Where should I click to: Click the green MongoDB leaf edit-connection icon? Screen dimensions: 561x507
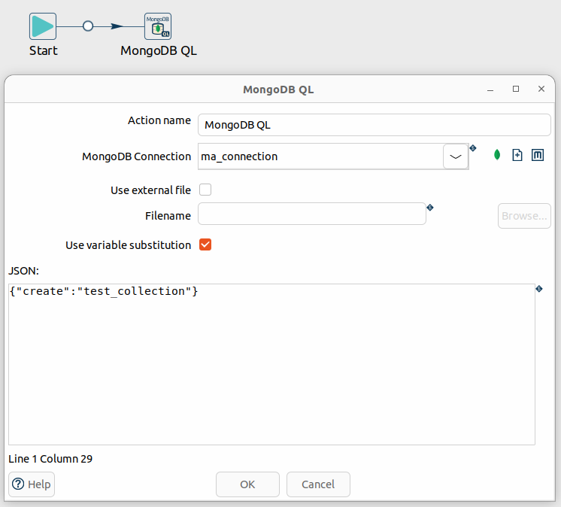[496, 155]
